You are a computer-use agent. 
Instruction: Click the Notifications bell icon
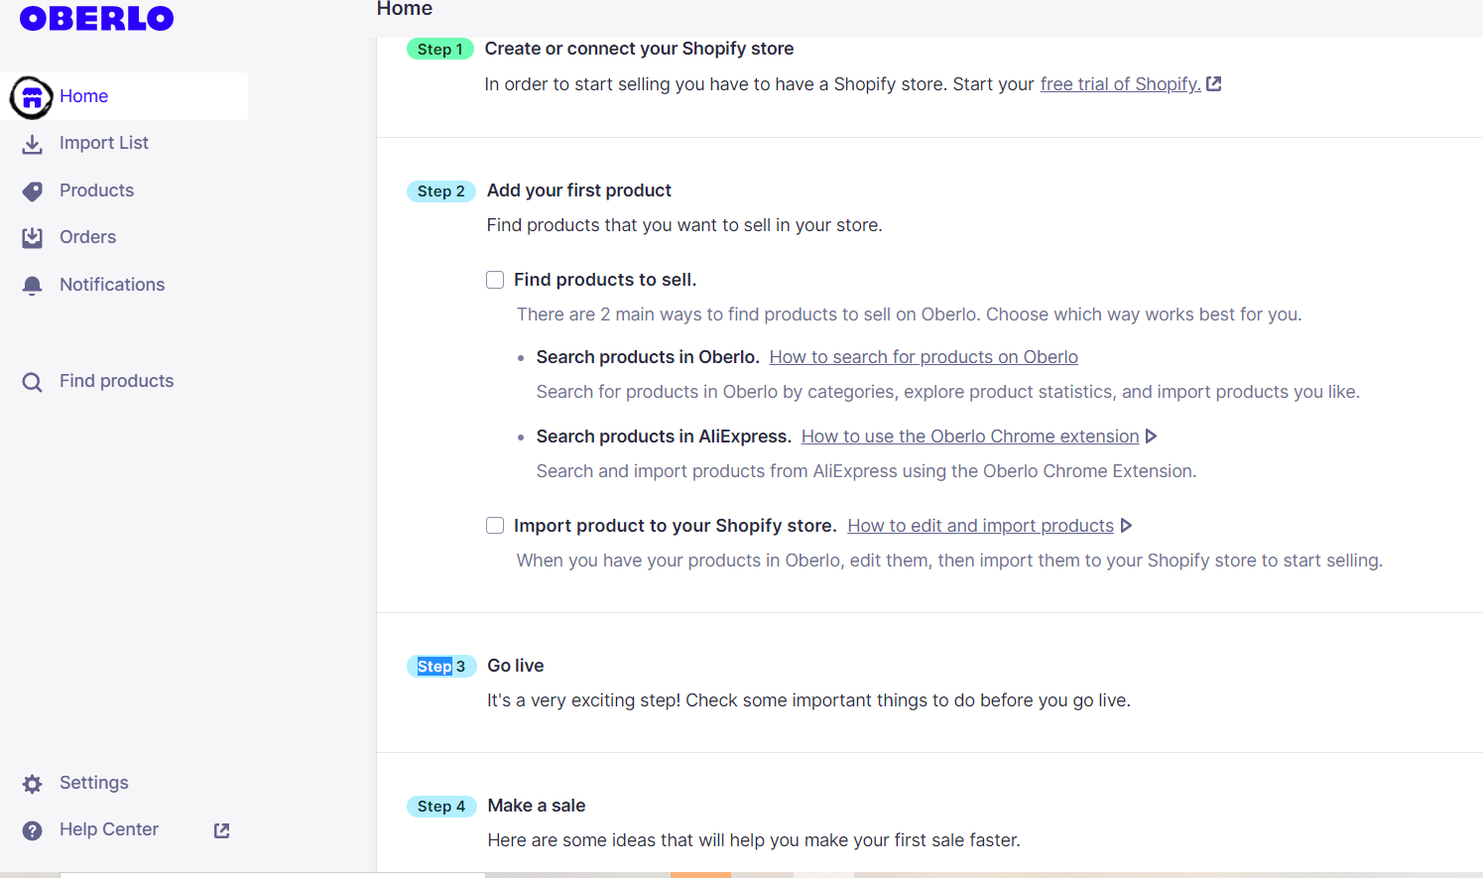point(33,286)
